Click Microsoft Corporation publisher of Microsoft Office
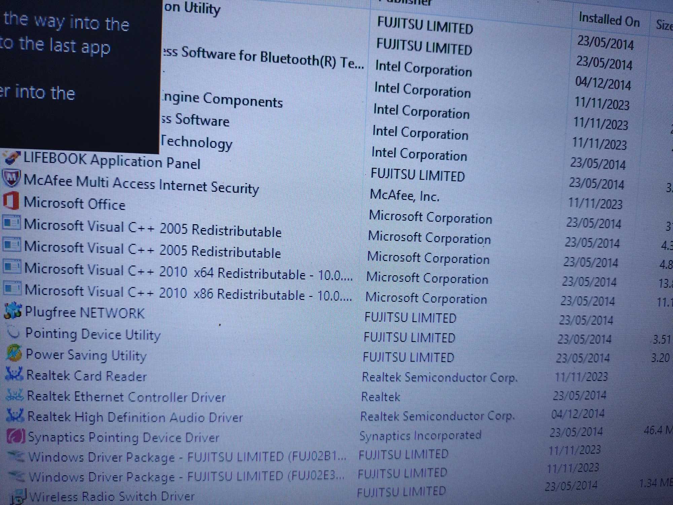The height and width of the screenshot is (505, 673). 430,217
